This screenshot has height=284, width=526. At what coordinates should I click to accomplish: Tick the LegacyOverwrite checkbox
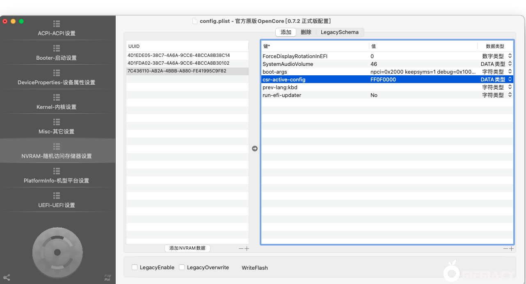pos(182,267)
